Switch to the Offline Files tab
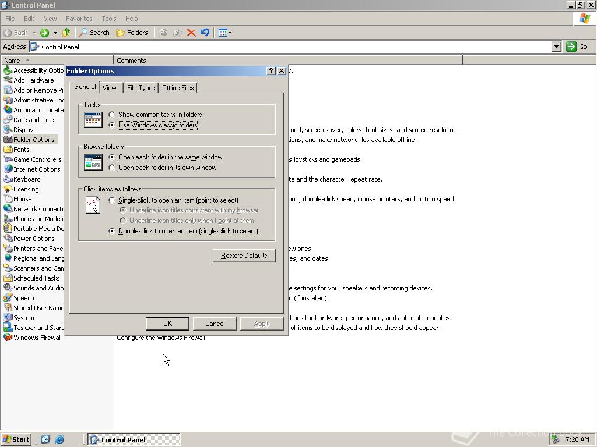The height and width of the screenshot is (447, 597). pyautogui.click(x=178, y=88)
